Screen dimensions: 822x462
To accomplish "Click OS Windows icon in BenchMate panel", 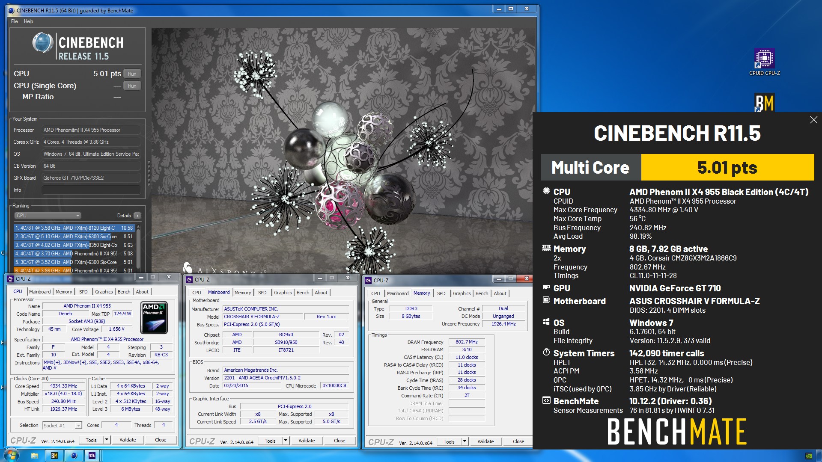I will pyautogui.click(x=546, y=322).
